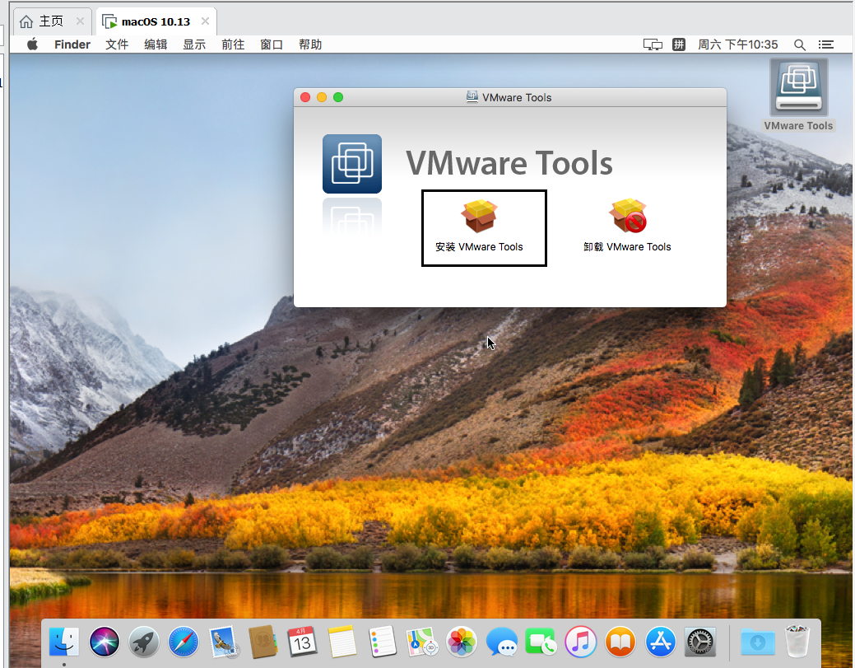Open Downloads folder in Dock
The width and height of the screenshot is (855, 668).
[757, 642]
